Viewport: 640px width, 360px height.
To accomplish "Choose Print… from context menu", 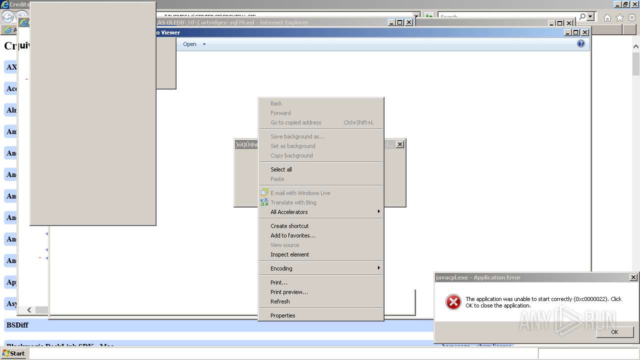I will (320, 282).
